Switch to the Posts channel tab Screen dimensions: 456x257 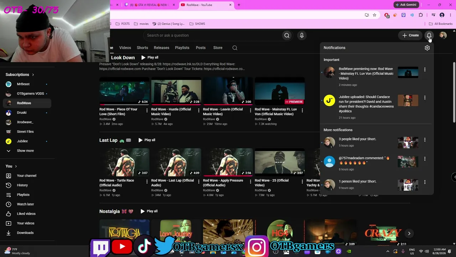click(201, 48)
